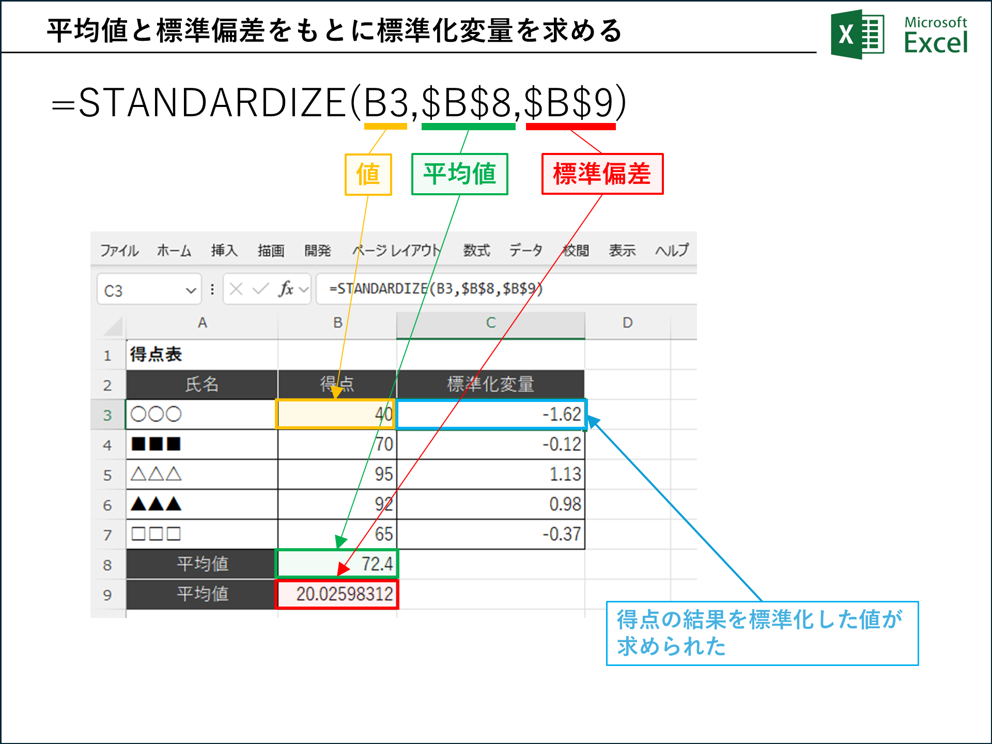Open the Name Box dropdown
This screenshot has height=744, width=992.
tap(191, 289)
